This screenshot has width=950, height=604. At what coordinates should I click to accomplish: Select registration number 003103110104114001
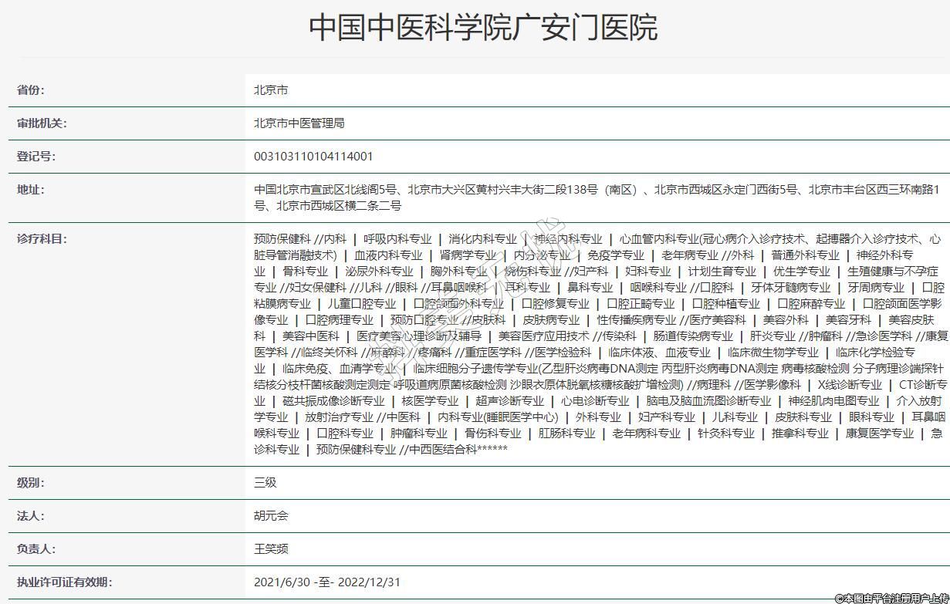[313, 156]
